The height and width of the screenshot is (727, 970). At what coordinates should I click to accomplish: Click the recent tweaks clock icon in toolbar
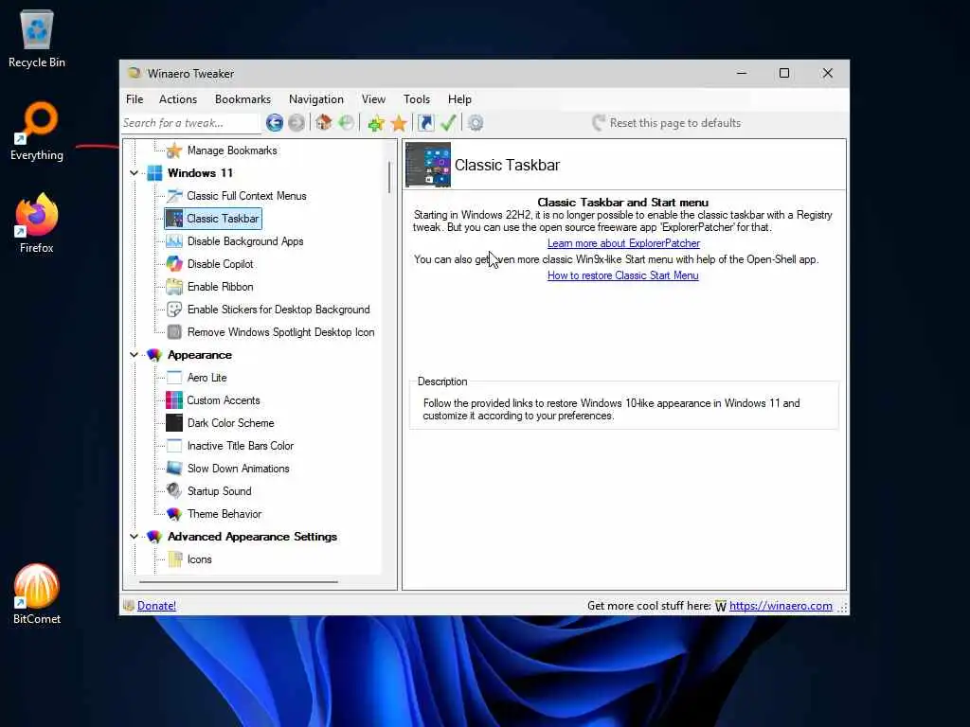[347, 122]
